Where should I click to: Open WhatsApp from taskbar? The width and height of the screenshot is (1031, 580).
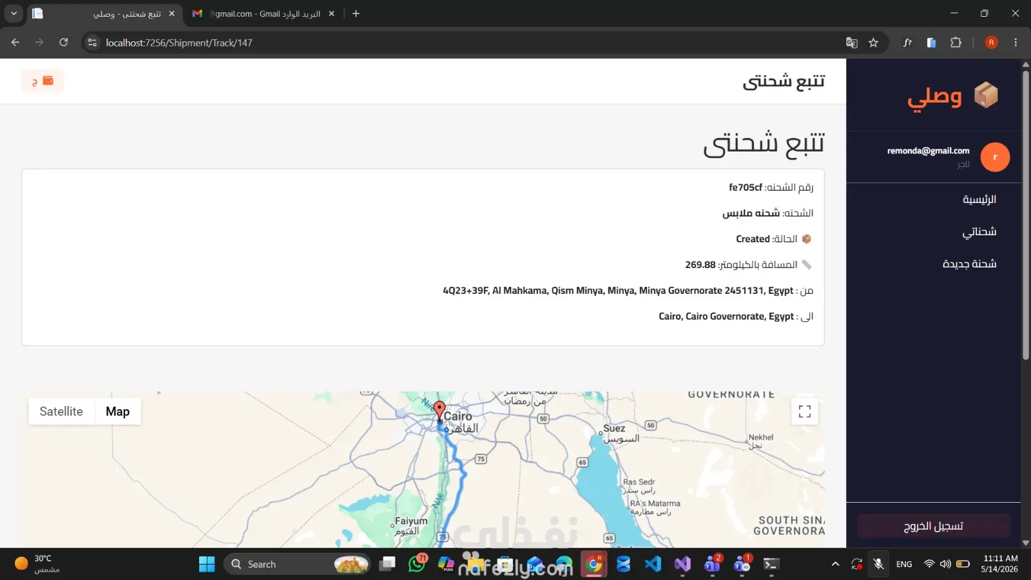[417, 564]
